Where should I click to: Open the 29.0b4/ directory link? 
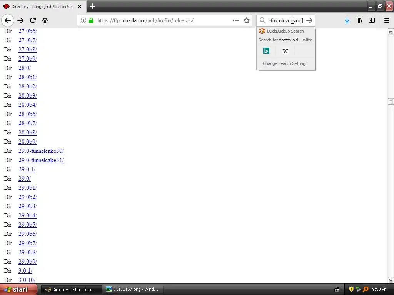tap(28, 215)
